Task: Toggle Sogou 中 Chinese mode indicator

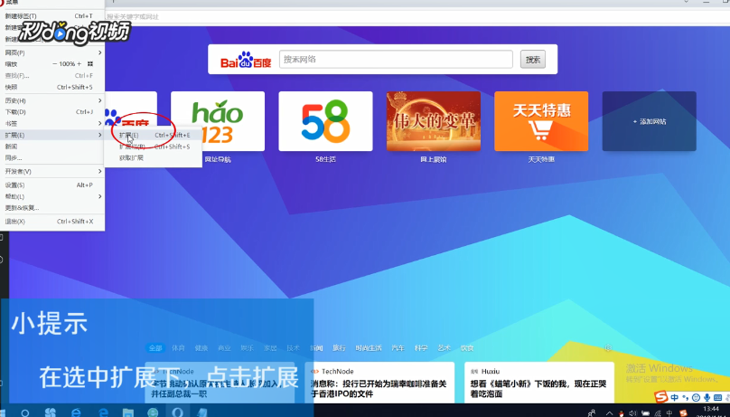Action: click(674, 398)
